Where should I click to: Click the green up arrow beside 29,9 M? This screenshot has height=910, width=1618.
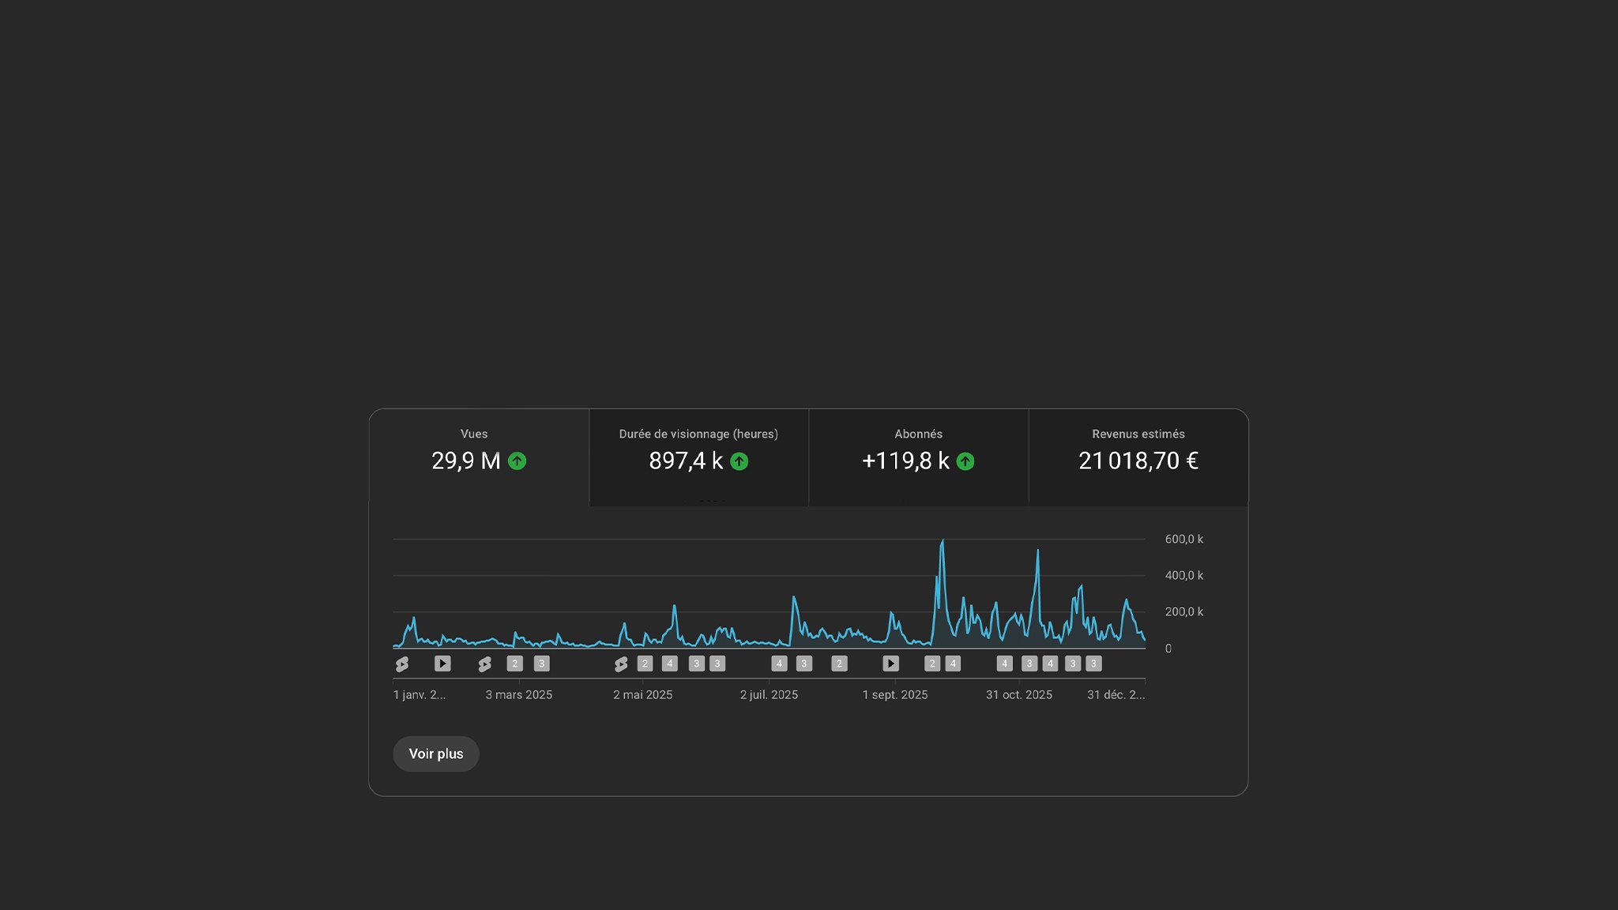coord(517,461)
